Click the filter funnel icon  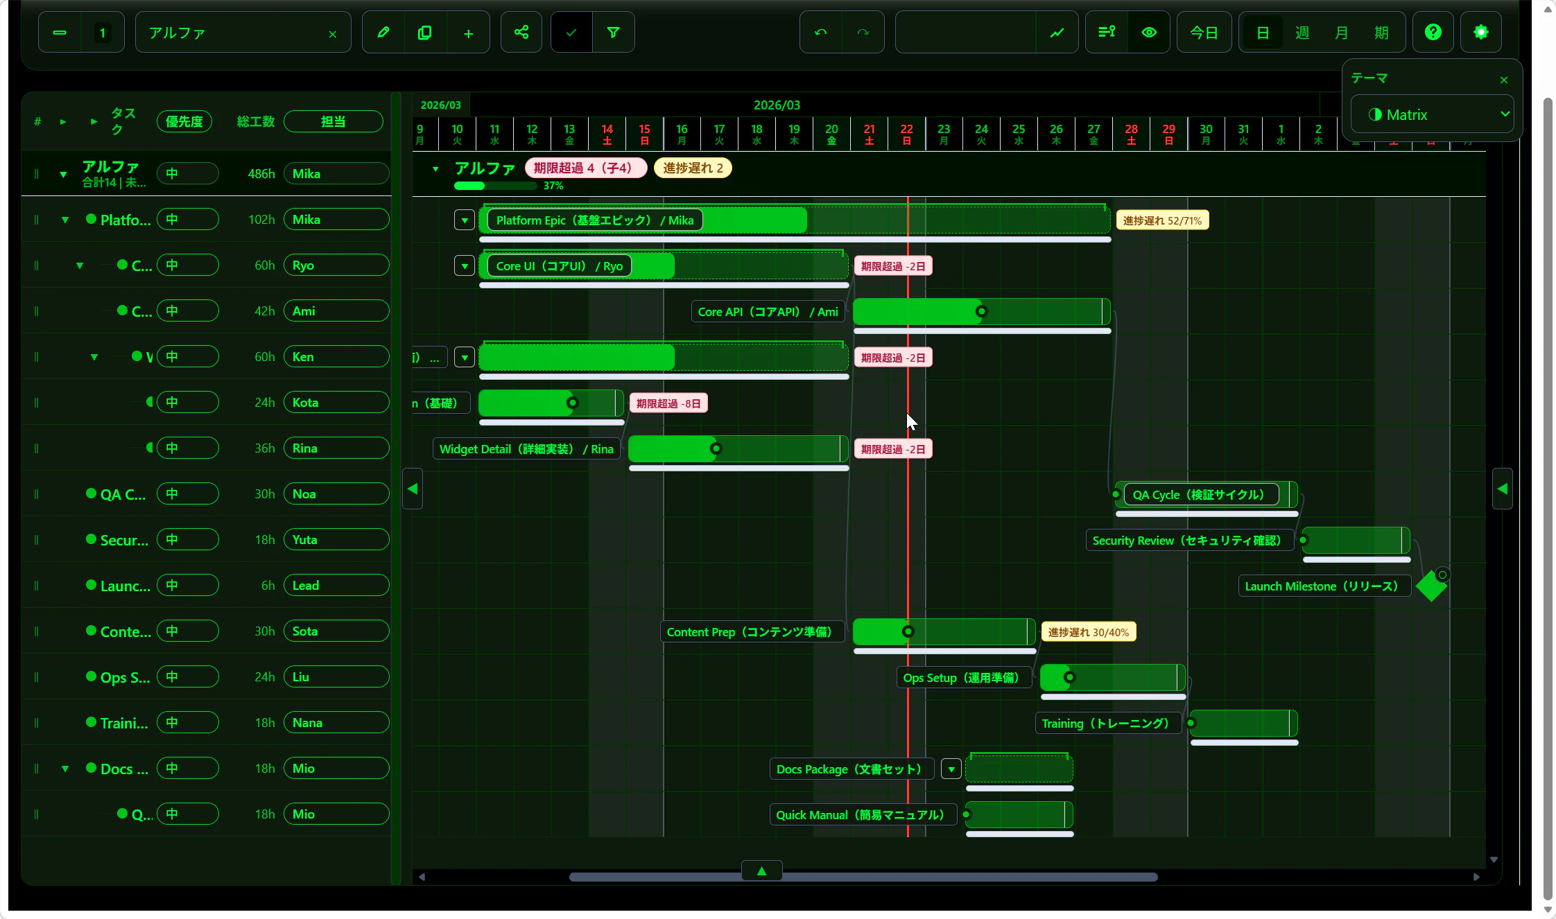click(613, 33)
